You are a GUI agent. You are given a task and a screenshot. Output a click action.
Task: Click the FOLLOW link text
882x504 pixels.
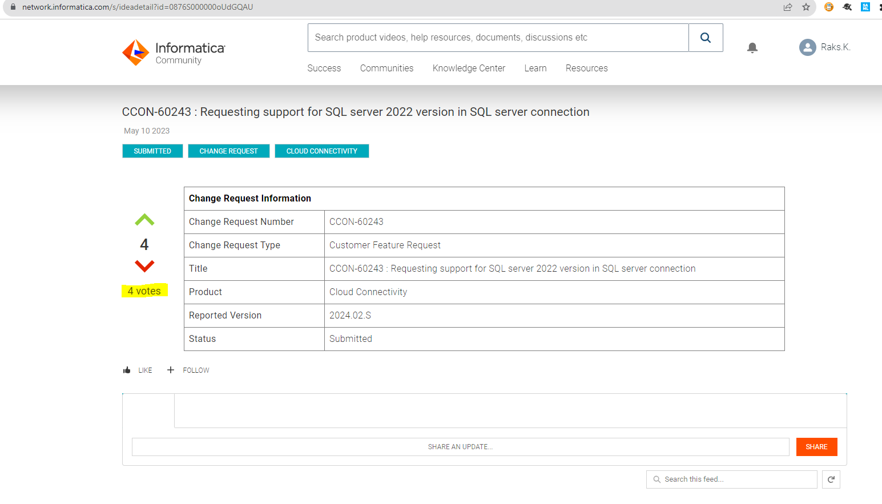(196, 370)
